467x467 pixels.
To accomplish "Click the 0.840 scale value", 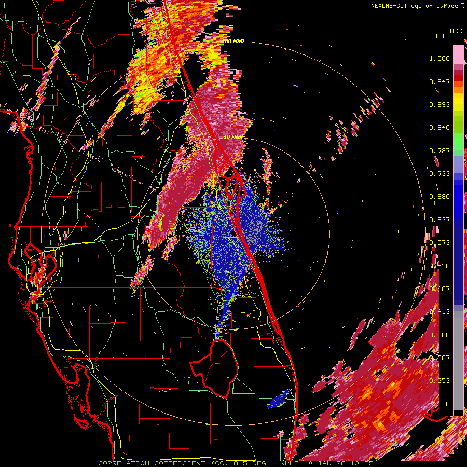I will 439,128.
